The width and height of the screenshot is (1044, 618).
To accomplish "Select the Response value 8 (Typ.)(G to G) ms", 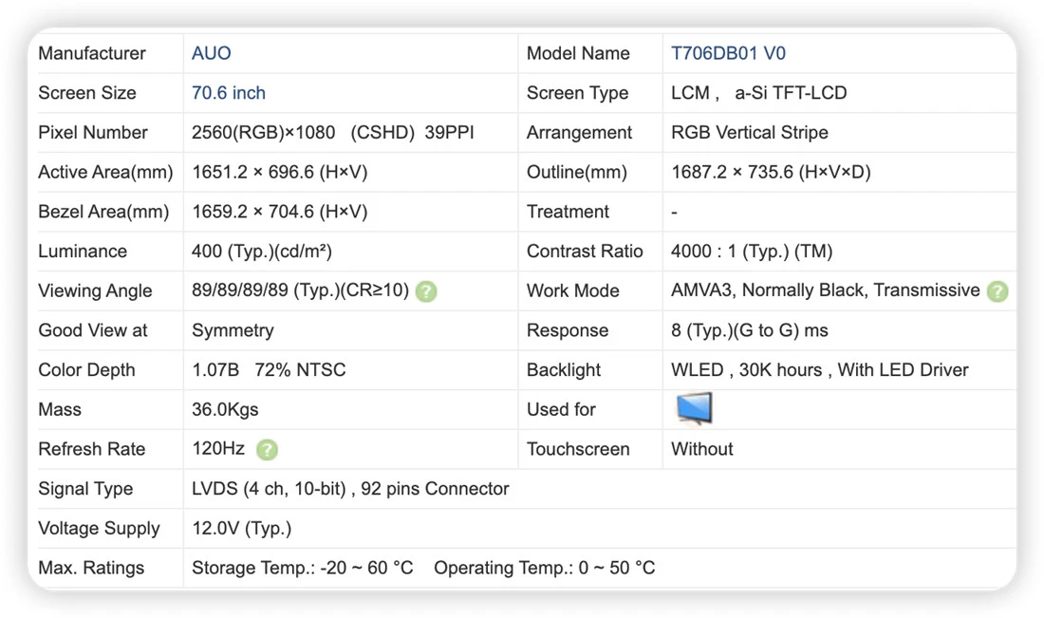I will [x=750, y=330].
